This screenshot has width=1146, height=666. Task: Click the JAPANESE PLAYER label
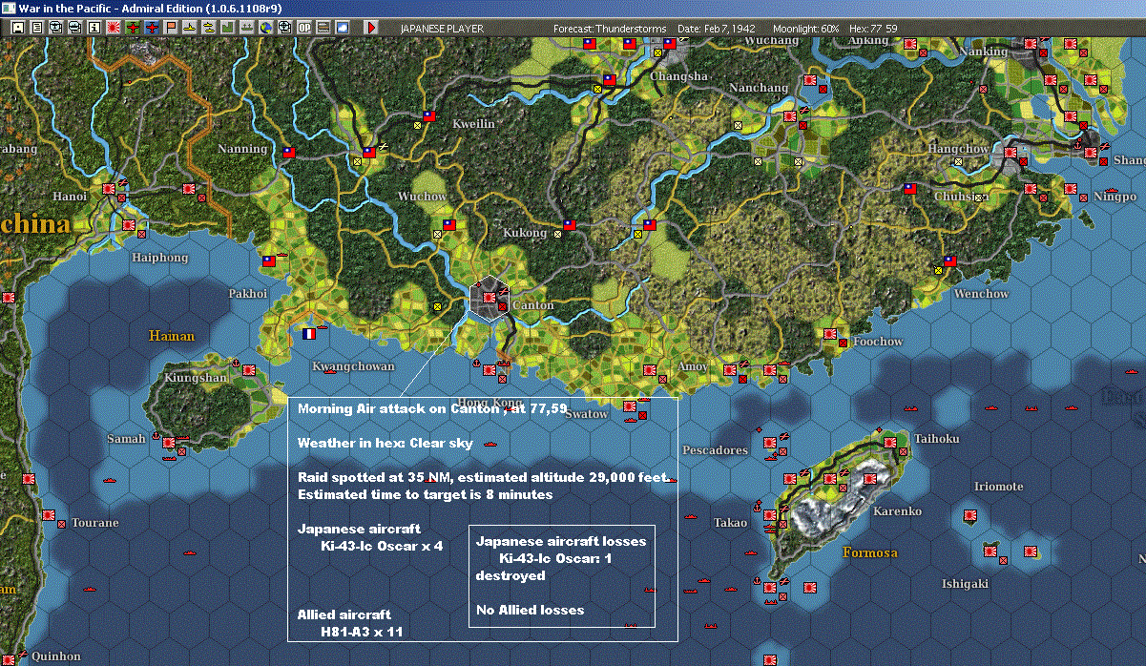point(442,29)
